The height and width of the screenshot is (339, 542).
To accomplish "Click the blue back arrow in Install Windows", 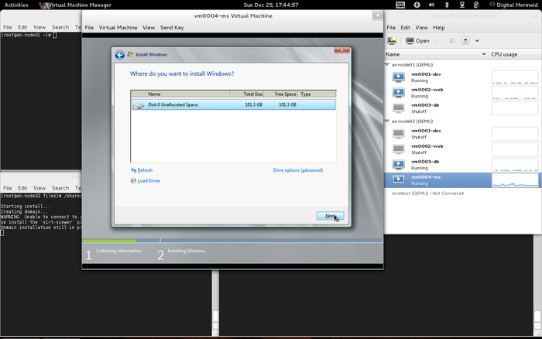I will click(x=120, y=55).
